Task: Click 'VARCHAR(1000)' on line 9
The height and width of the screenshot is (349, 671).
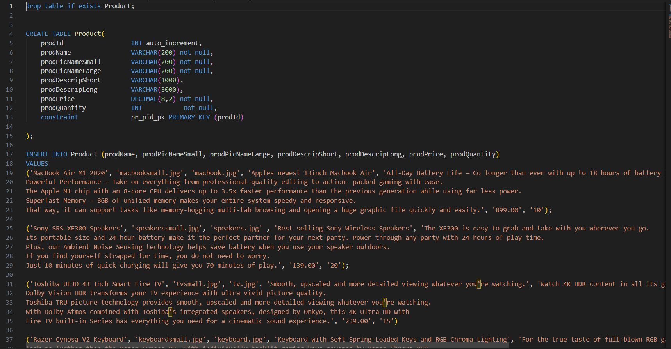Action: 155,80
